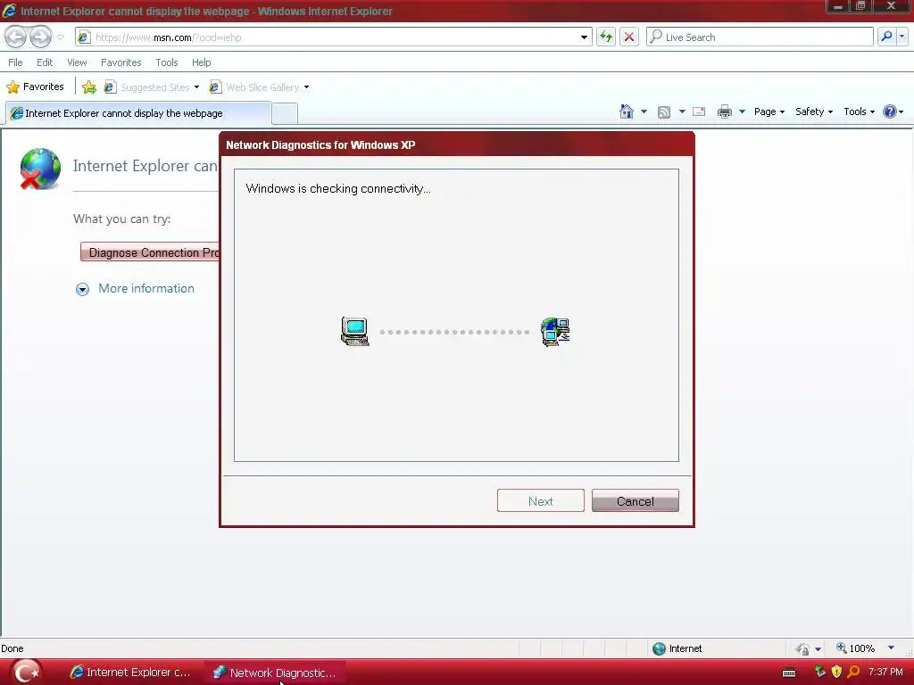Click the on-screen keyboard tray icon

pyautogui.click(x=789, y=673)
